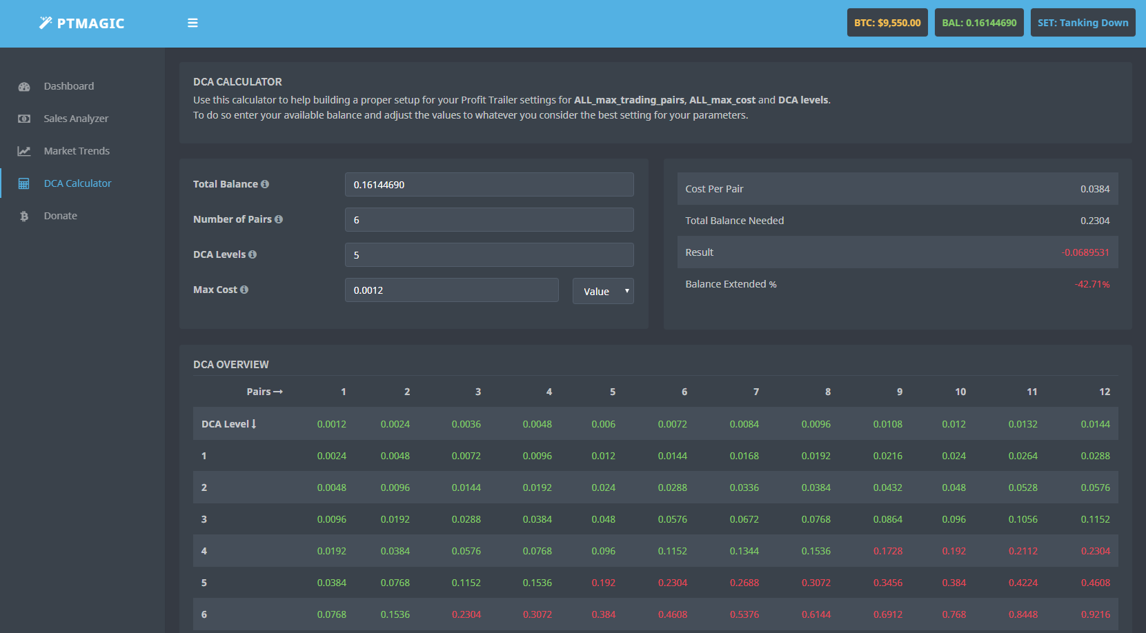Image resolution: width=1146 pixels, height=633 pixels.
Task: Click pairs column header 12
Action: (1105, 392)
